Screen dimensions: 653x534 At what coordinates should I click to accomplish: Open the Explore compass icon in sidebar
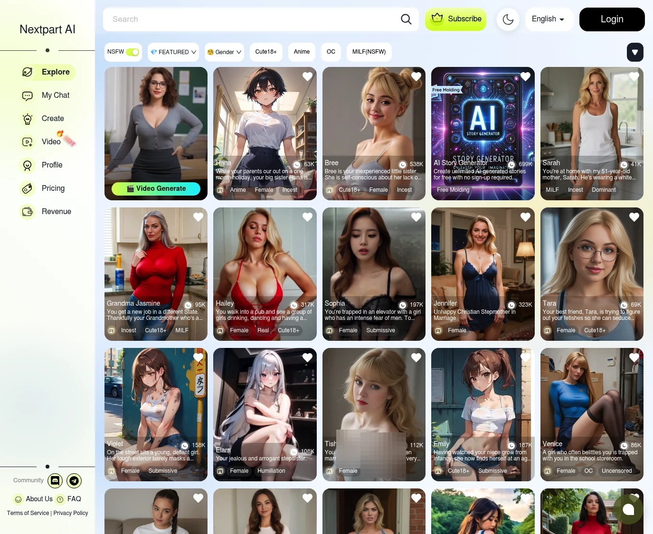pyautogui.click(x=28, y=72)
